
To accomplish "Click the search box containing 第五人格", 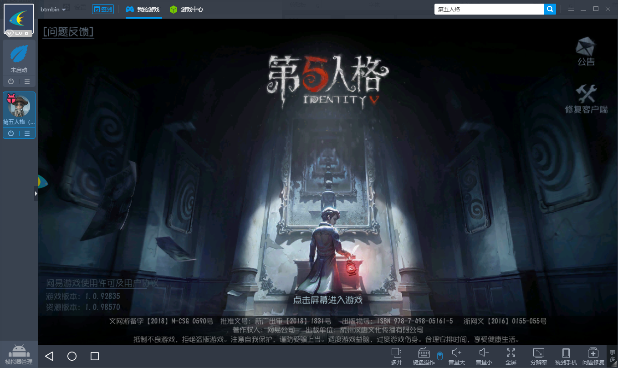I will coord(489,9).
